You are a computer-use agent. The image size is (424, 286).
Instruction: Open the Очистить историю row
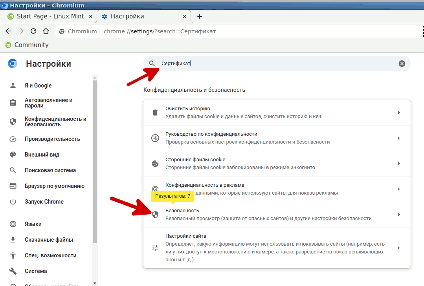coord(277,113)
